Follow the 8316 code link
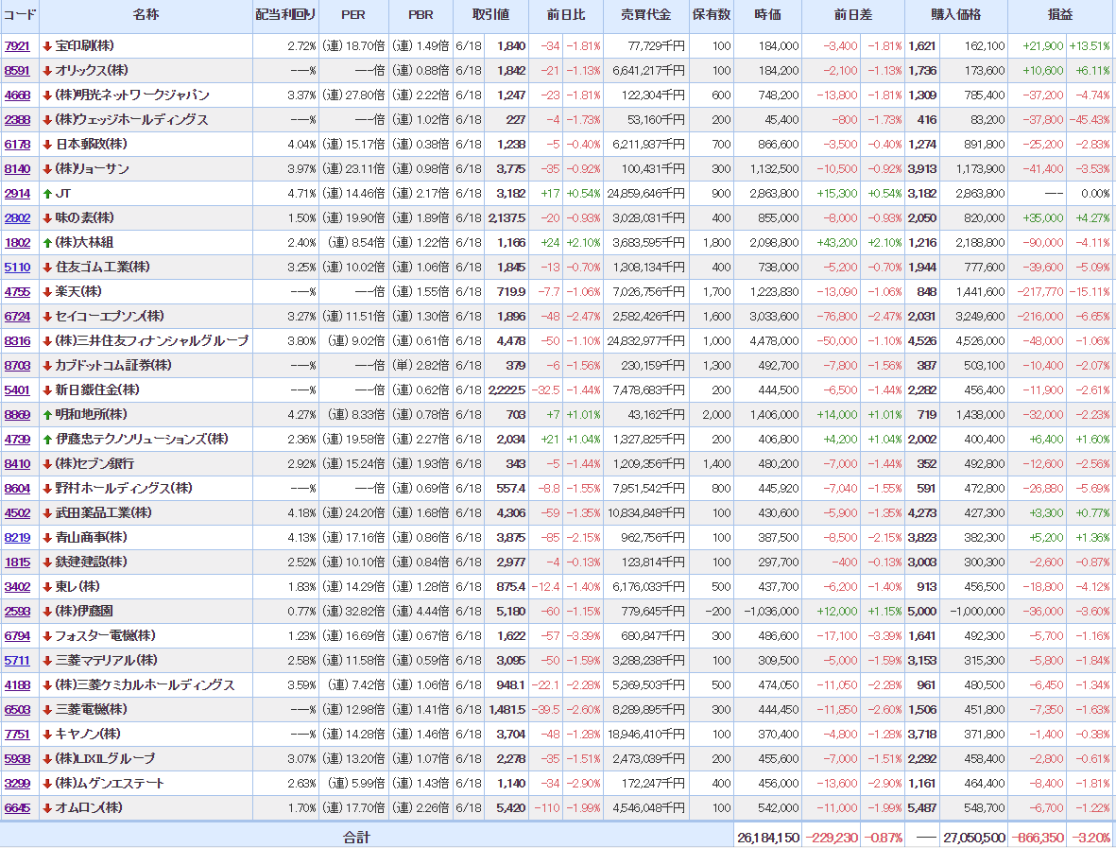The image size is (1116, 848). pos(17,340)
